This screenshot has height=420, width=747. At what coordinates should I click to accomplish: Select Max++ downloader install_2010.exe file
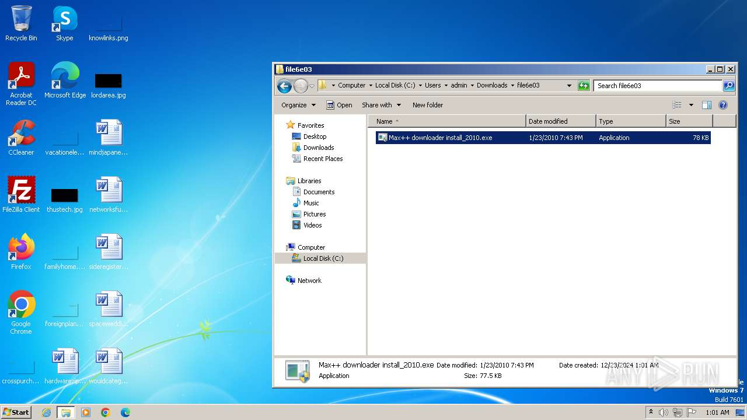coord(543,138)
